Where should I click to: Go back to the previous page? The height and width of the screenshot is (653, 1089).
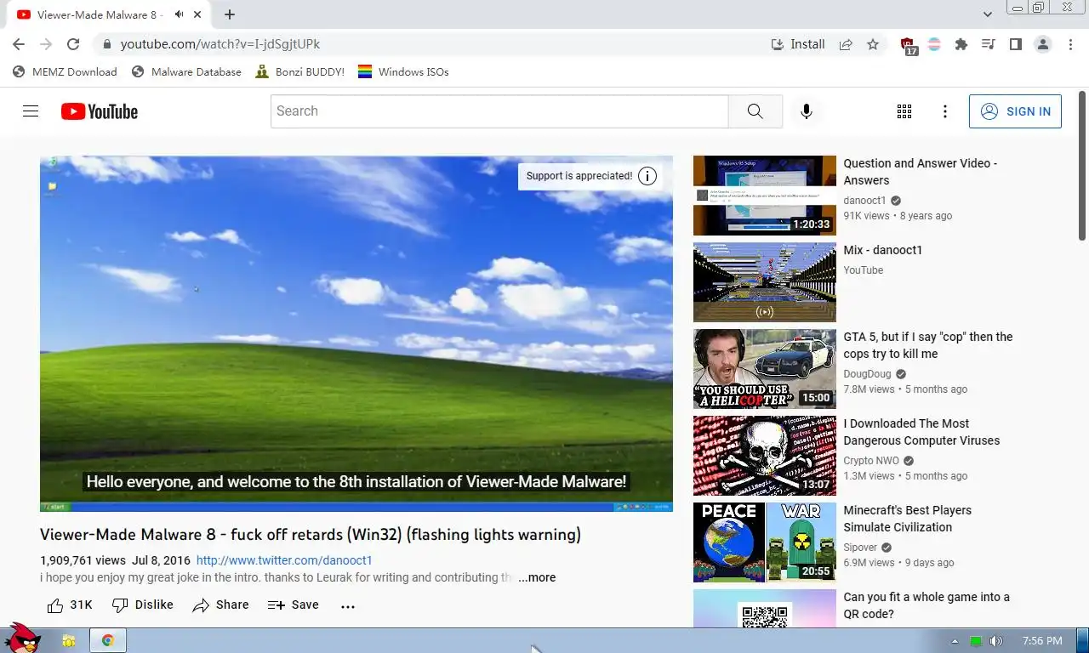point(19,44)
